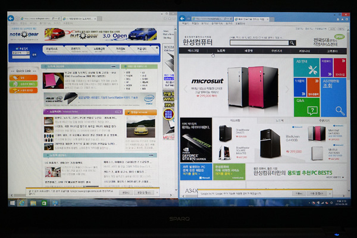357x238 pixels.
Task: Open tools gear in right browser window
Action: (347, 20)
